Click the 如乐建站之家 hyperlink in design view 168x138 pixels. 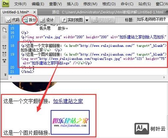[x=68, y=101]
